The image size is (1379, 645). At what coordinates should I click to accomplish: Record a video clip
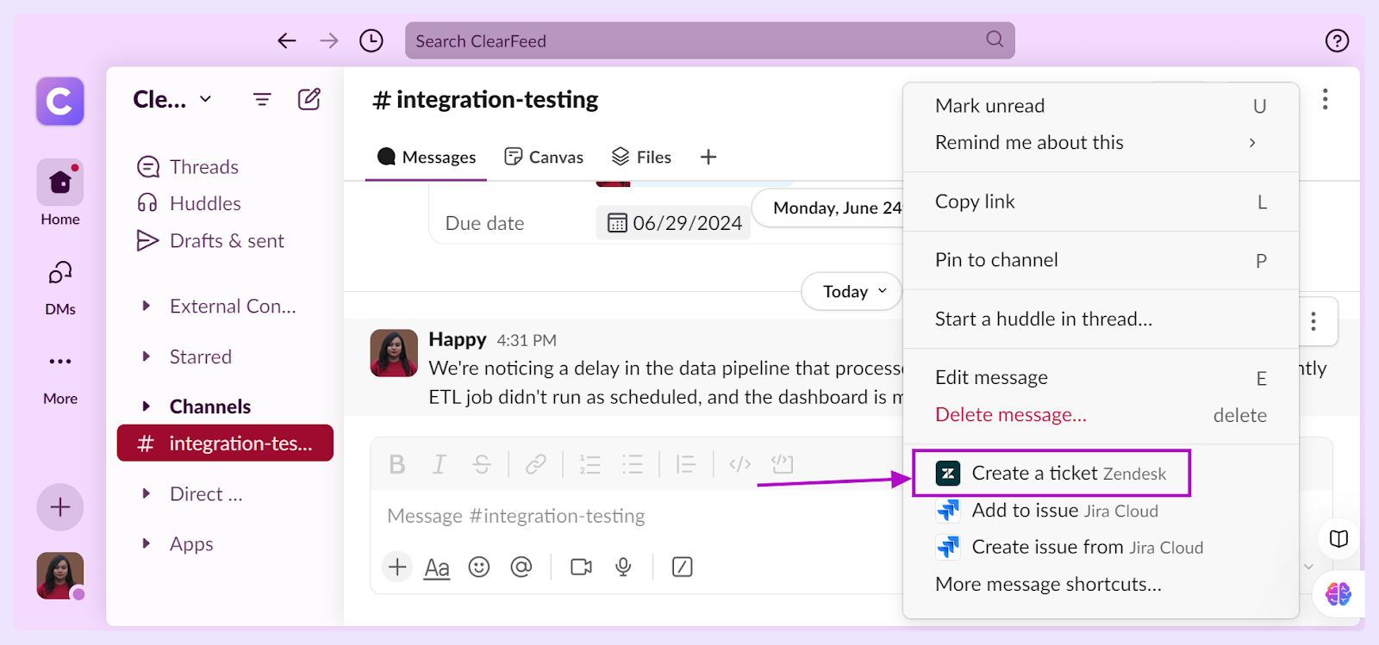pos(582,567)
